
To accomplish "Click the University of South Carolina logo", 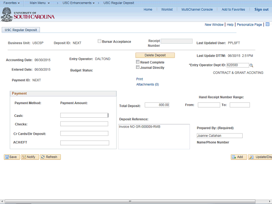I will point(28,14).
